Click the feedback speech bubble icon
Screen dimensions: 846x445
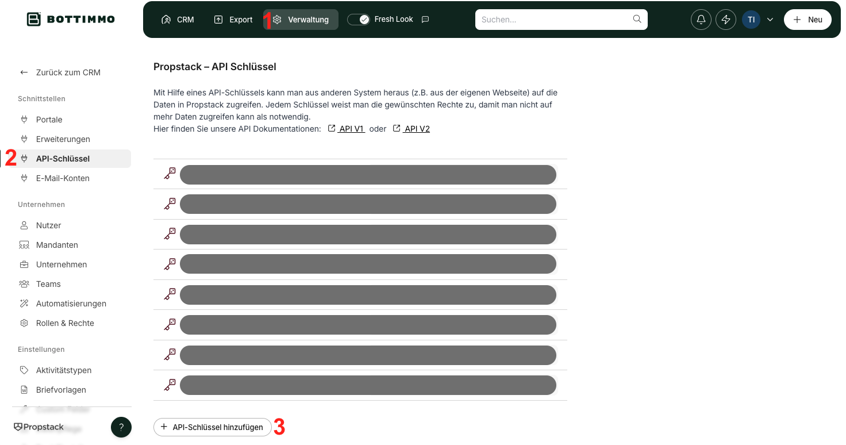[425, 20]
